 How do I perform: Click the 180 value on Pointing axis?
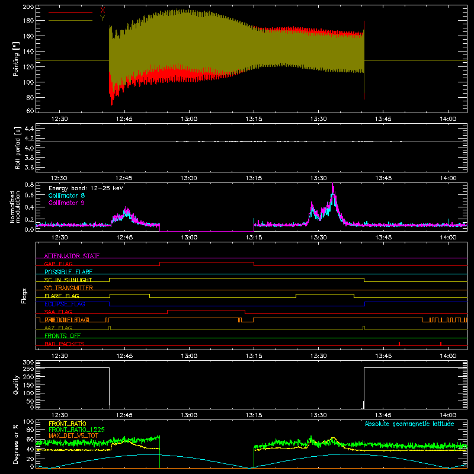[28, 21]
